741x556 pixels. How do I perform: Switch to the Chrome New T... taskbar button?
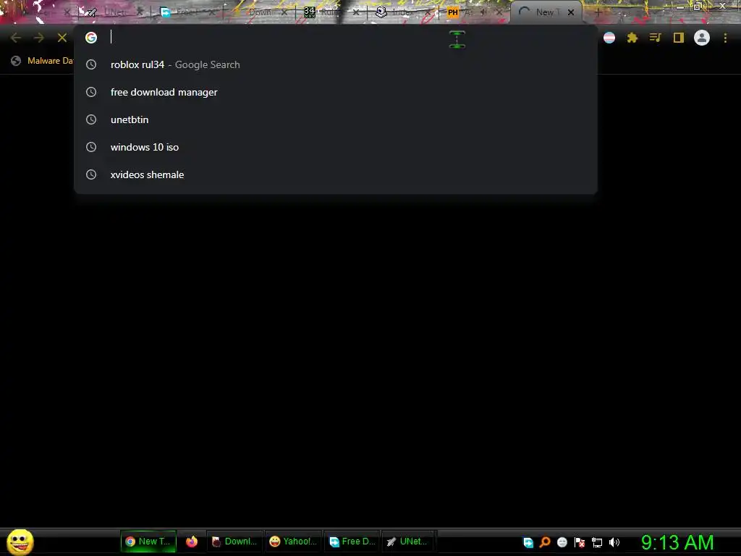148,542
